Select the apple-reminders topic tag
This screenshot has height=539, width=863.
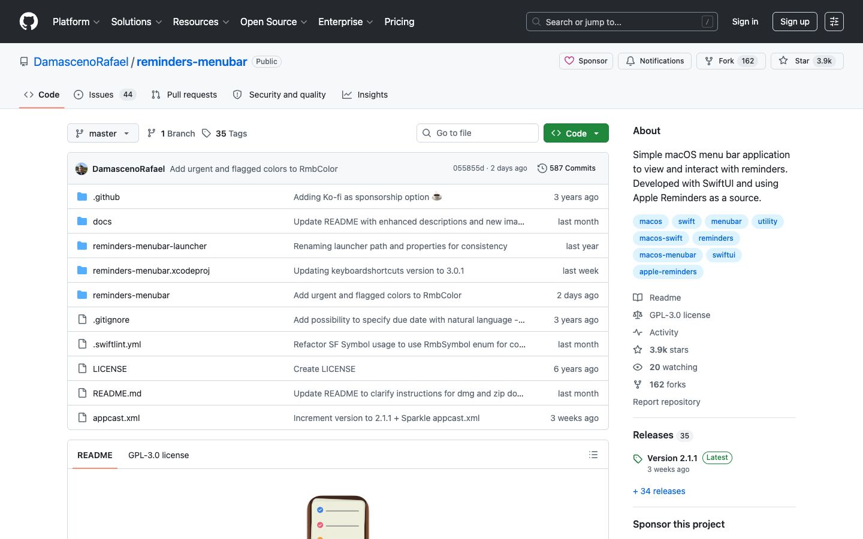(x=668, y=272)
